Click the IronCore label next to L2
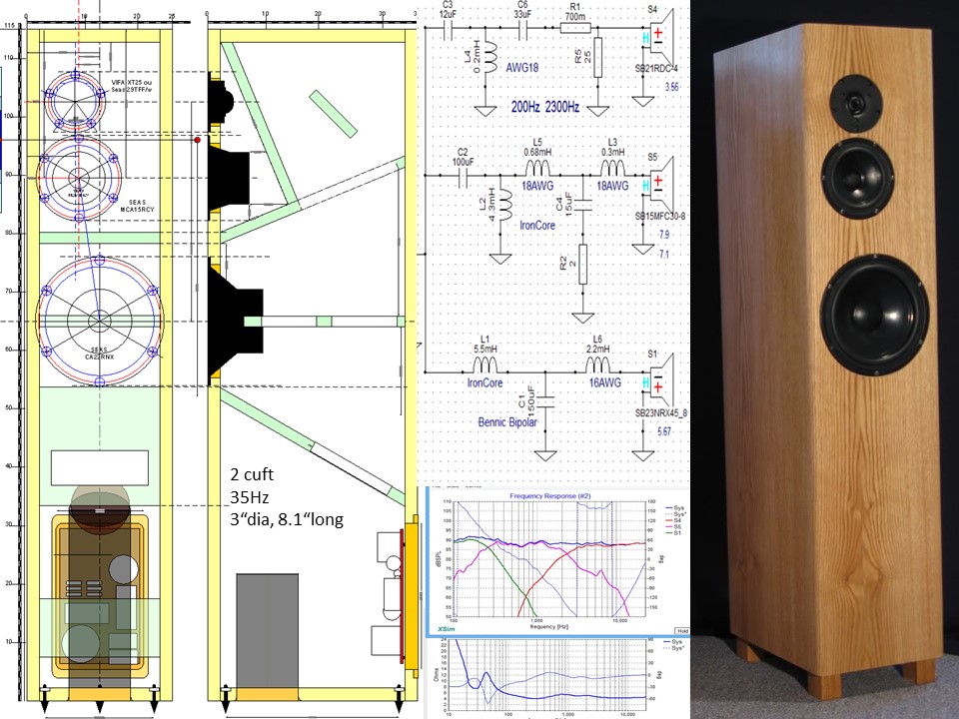 pos(537,225)
